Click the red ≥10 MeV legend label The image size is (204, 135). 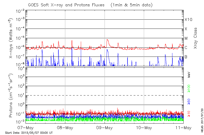(189, 114)
